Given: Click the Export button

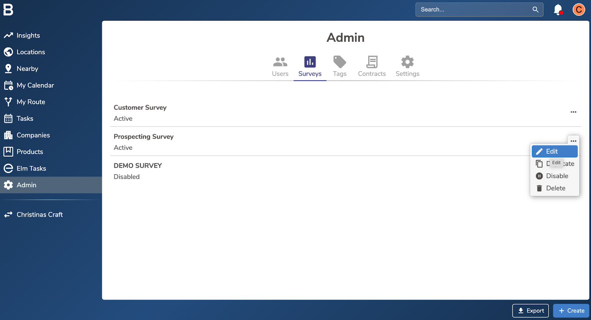Looking at the screenshot, I should click(530, 311).
